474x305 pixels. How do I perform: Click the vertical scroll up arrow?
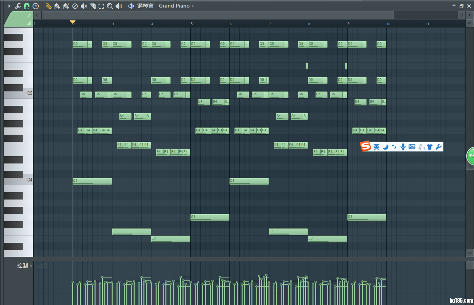tap(470, 23)
